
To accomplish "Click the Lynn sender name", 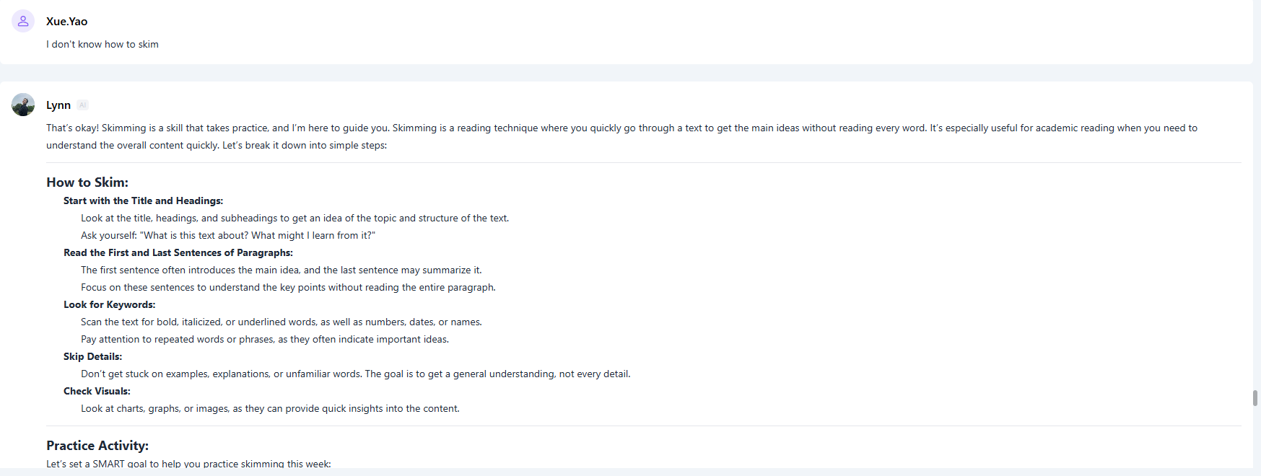I will coord(58,105).
